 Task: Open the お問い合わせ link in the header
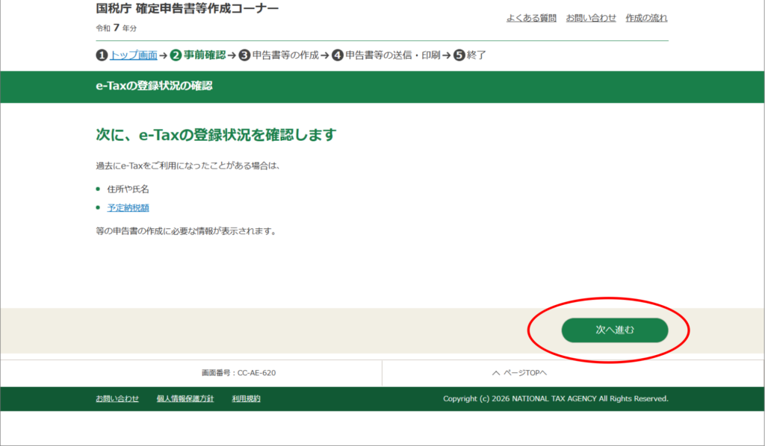pyautogui.click(x=591, y=18)
